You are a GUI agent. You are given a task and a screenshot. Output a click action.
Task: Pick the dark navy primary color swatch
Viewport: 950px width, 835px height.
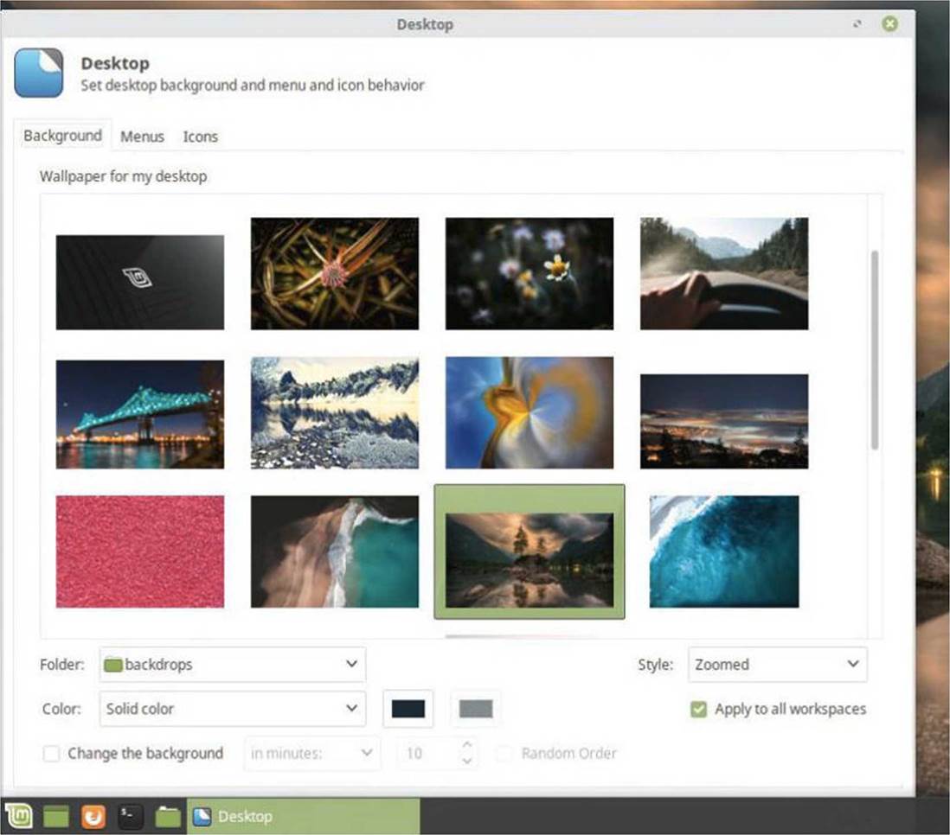(408, 709)
